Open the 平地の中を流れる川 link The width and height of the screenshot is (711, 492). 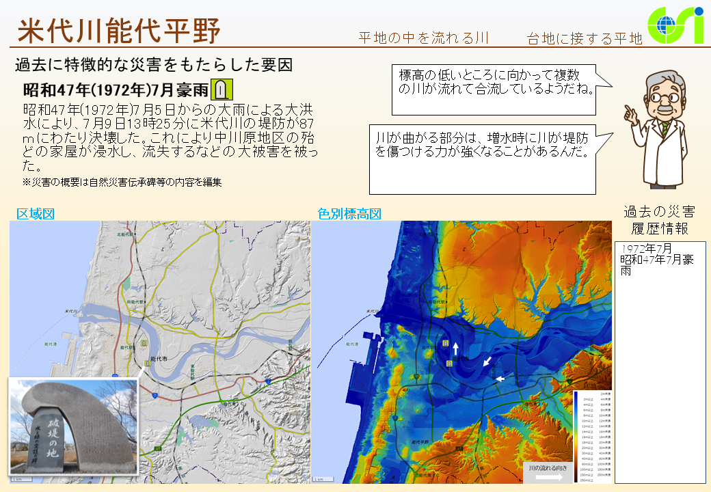[x=423, y=38]
